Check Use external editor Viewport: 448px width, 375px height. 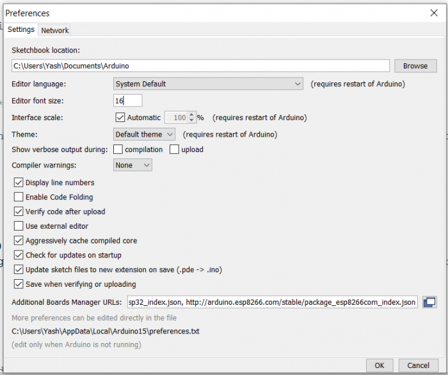[19, 226]
